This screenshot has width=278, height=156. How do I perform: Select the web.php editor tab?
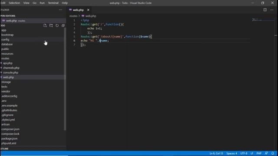pos(78,10)
